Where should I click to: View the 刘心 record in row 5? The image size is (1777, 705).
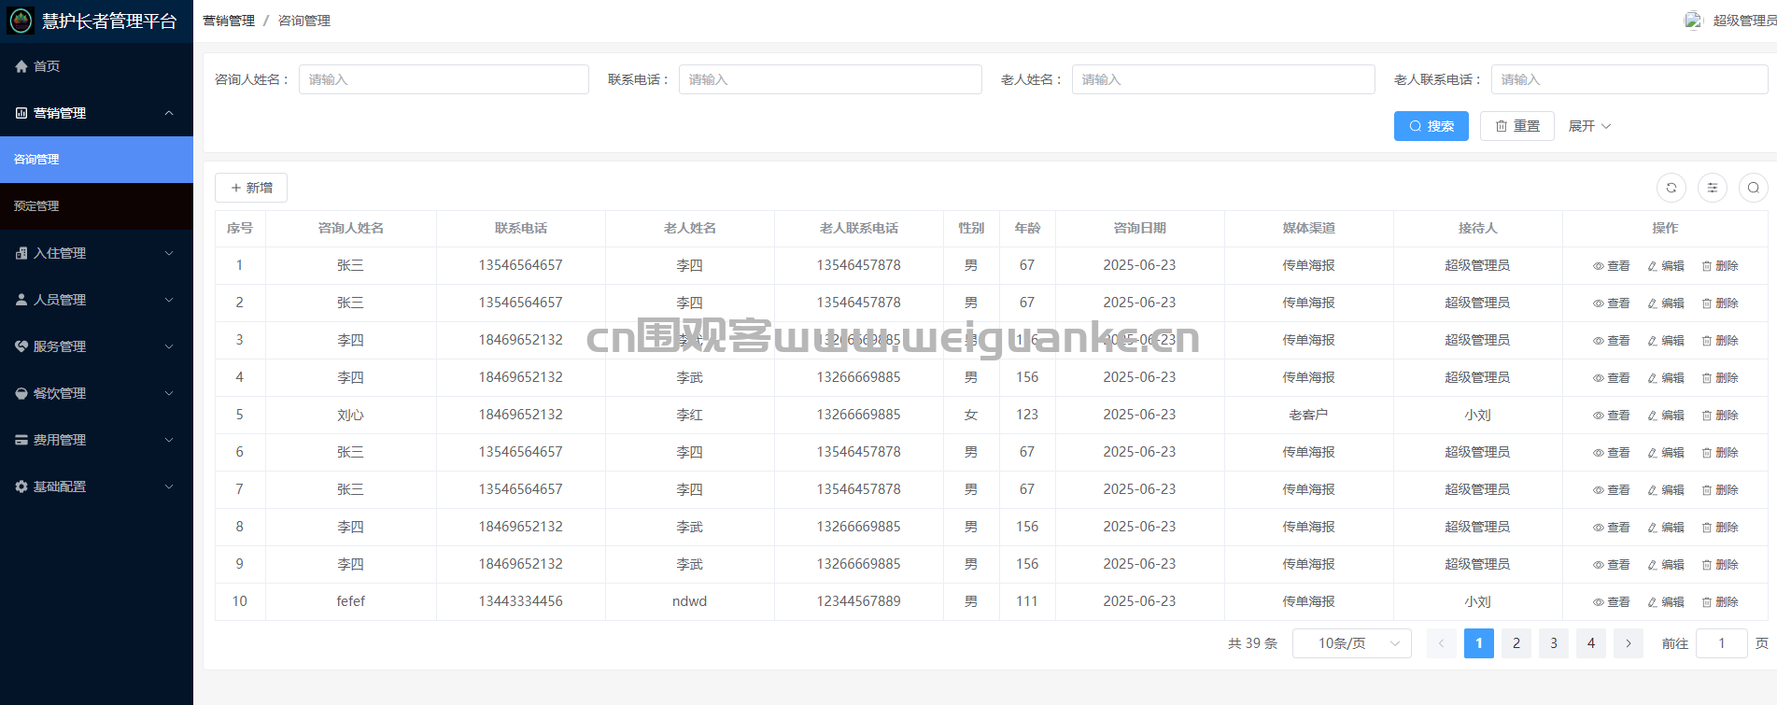[1612, 416]
